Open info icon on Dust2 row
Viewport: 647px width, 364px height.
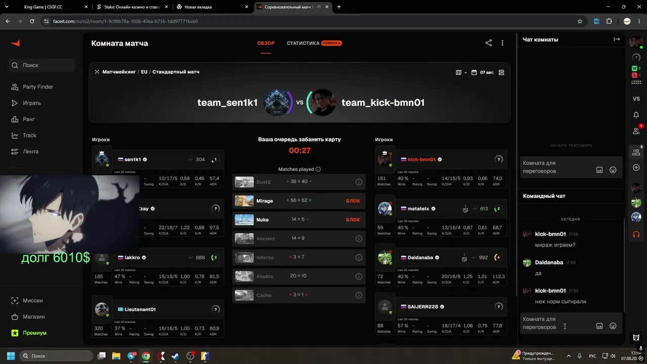pyautogui.click(x=359, y=182)
